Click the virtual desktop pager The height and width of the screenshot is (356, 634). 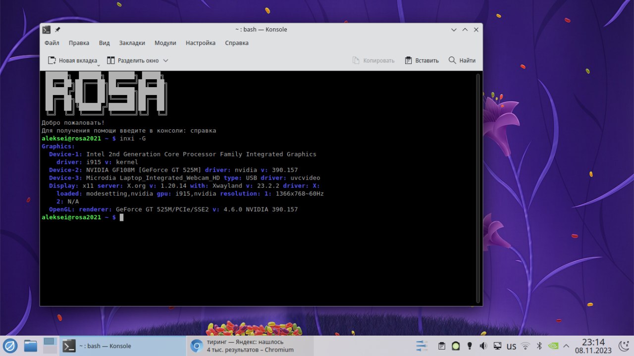click(x=50, y=346)
